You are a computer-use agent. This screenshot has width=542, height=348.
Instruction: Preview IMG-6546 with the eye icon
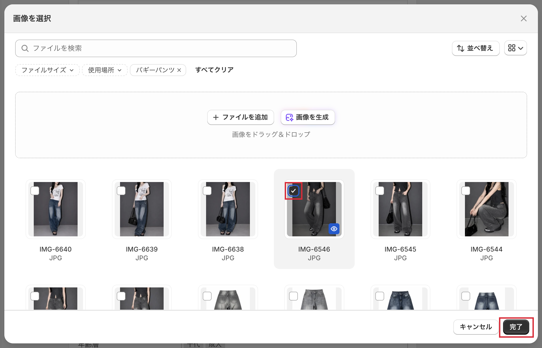click(x=334, y=229)
